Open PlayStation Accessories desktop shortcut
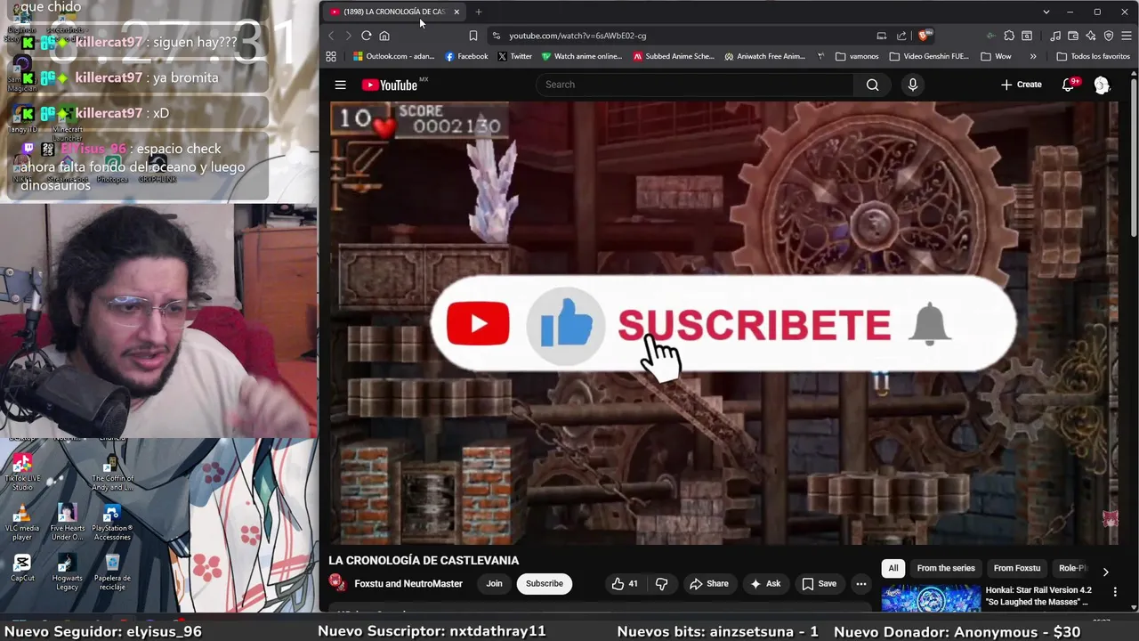 112,523
